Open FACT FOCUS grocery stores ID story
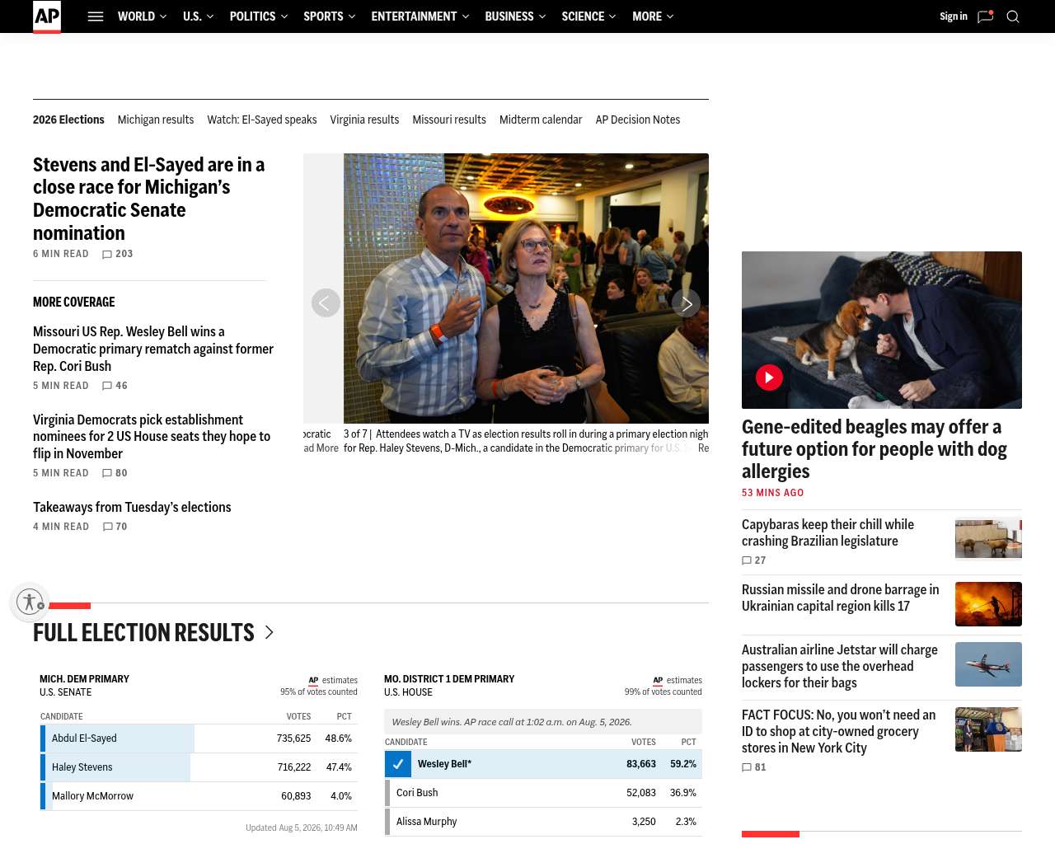The height and width of the screenshot is (844, 1055). [839, 731]
